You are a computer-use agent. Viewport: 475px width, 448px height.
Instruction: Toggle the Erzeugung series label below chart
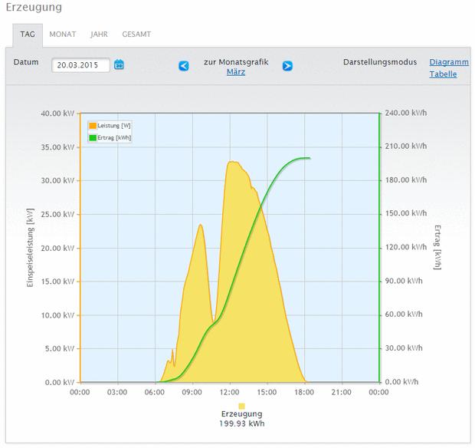242,414
